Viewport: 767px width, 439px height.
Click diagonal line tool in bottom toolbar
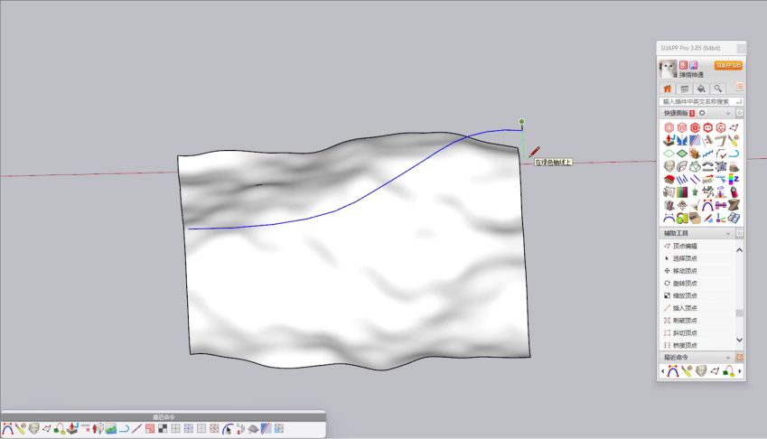pos(137,429)
